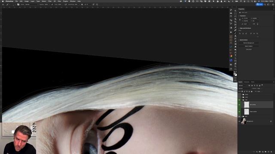Click the Background layer thumbnail

(244, 121)
